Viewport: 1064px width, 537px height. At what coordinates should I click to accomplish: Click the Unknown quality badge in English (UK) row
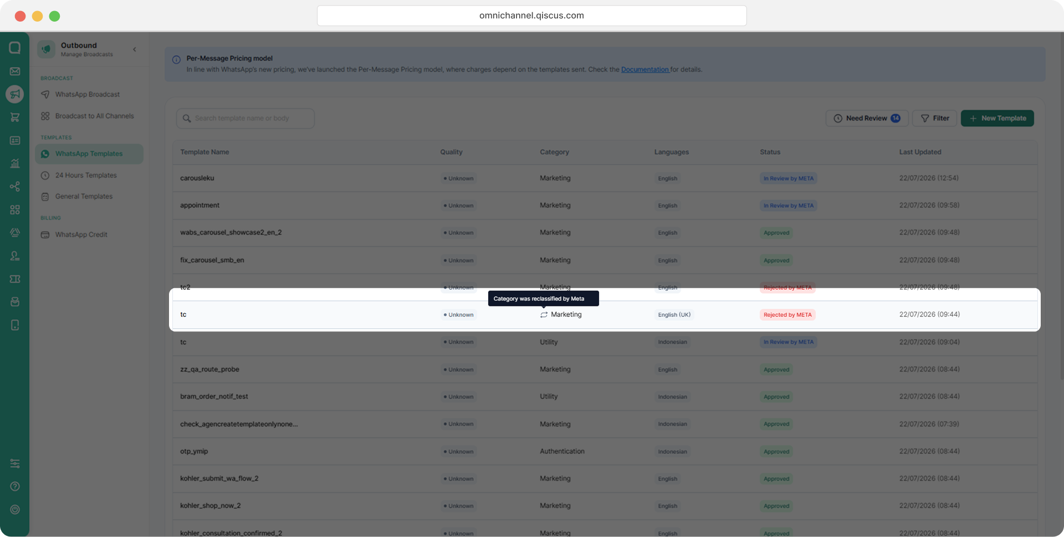pyautogui.click(x=458, y=315)
